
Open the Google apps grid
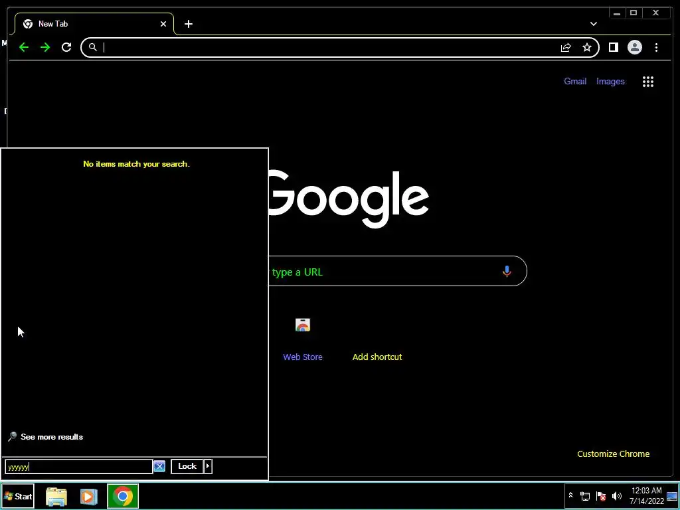coord(648,82)
